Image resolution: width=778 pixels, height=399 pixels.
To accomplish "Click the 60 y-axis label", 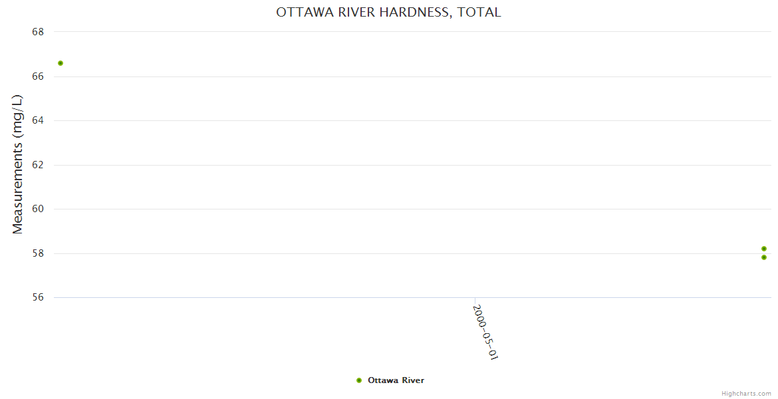I will point(38,209).
